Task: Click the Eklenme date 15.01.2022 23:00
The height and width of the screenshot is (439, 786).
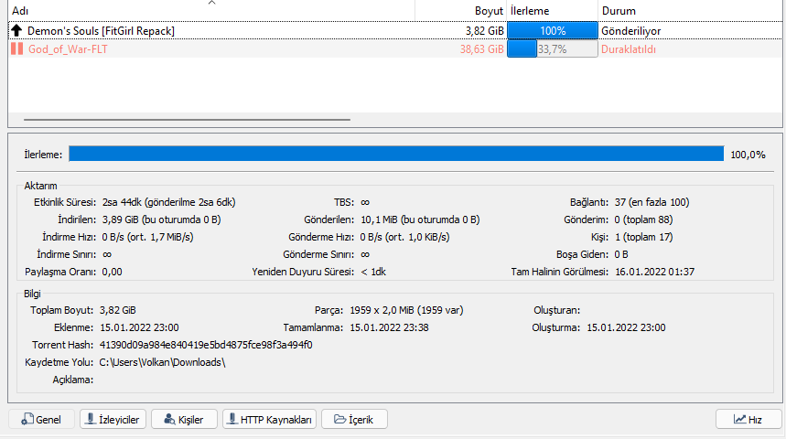Action: (139, 327)
